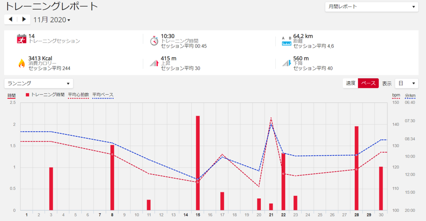Toggle トレーニング時間 legend entry
The width and height of the screenshot is (426, 221).
pyautogui.click(x=45, y=95)
